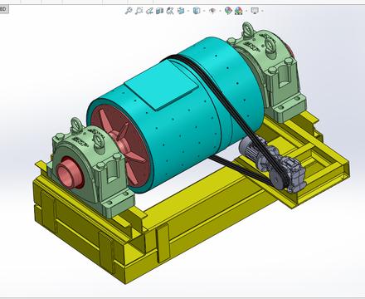
Task: Select the Zoom to Area tool
Action: tap(139, 11)
